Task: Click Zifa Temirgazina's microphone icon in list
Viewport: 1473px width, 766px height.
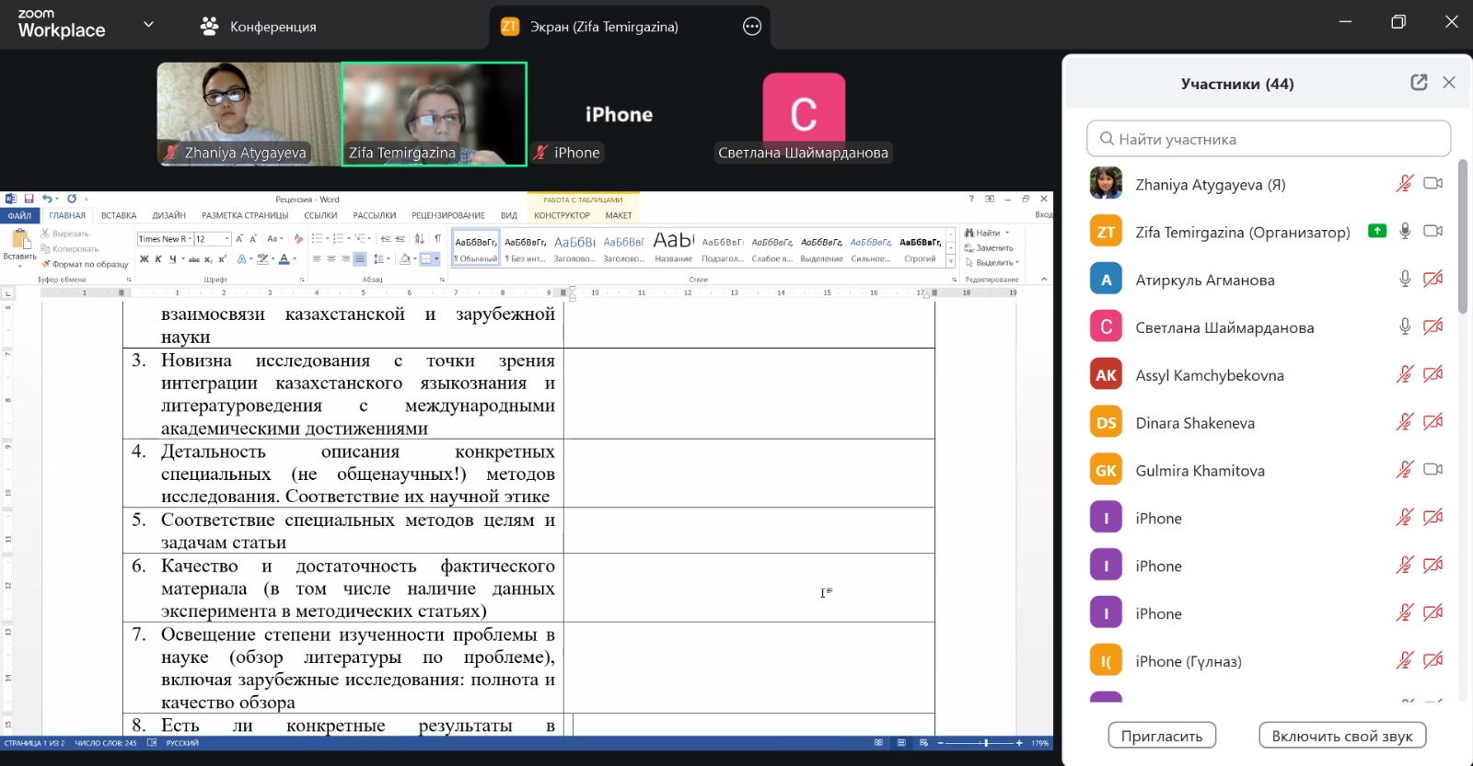Action: point(1405,232)
